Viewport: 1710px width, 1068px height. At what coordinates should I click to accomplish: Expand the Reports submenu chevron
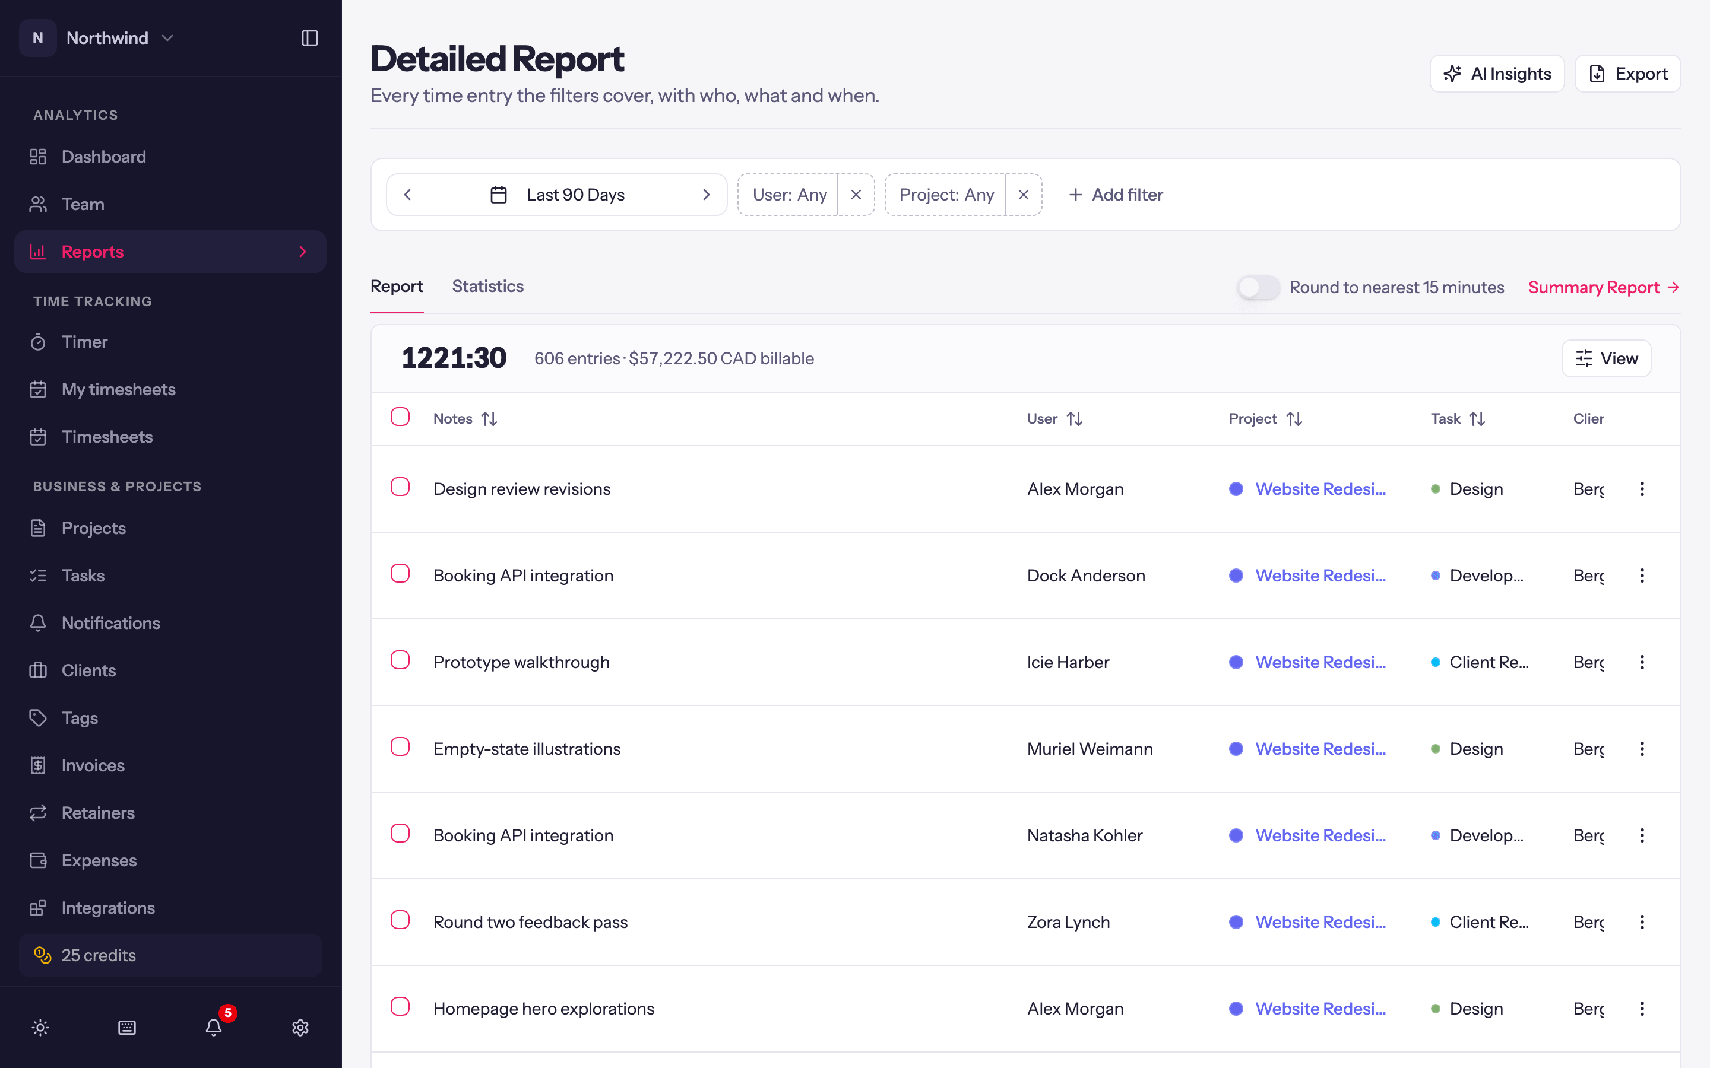point(303,252)
